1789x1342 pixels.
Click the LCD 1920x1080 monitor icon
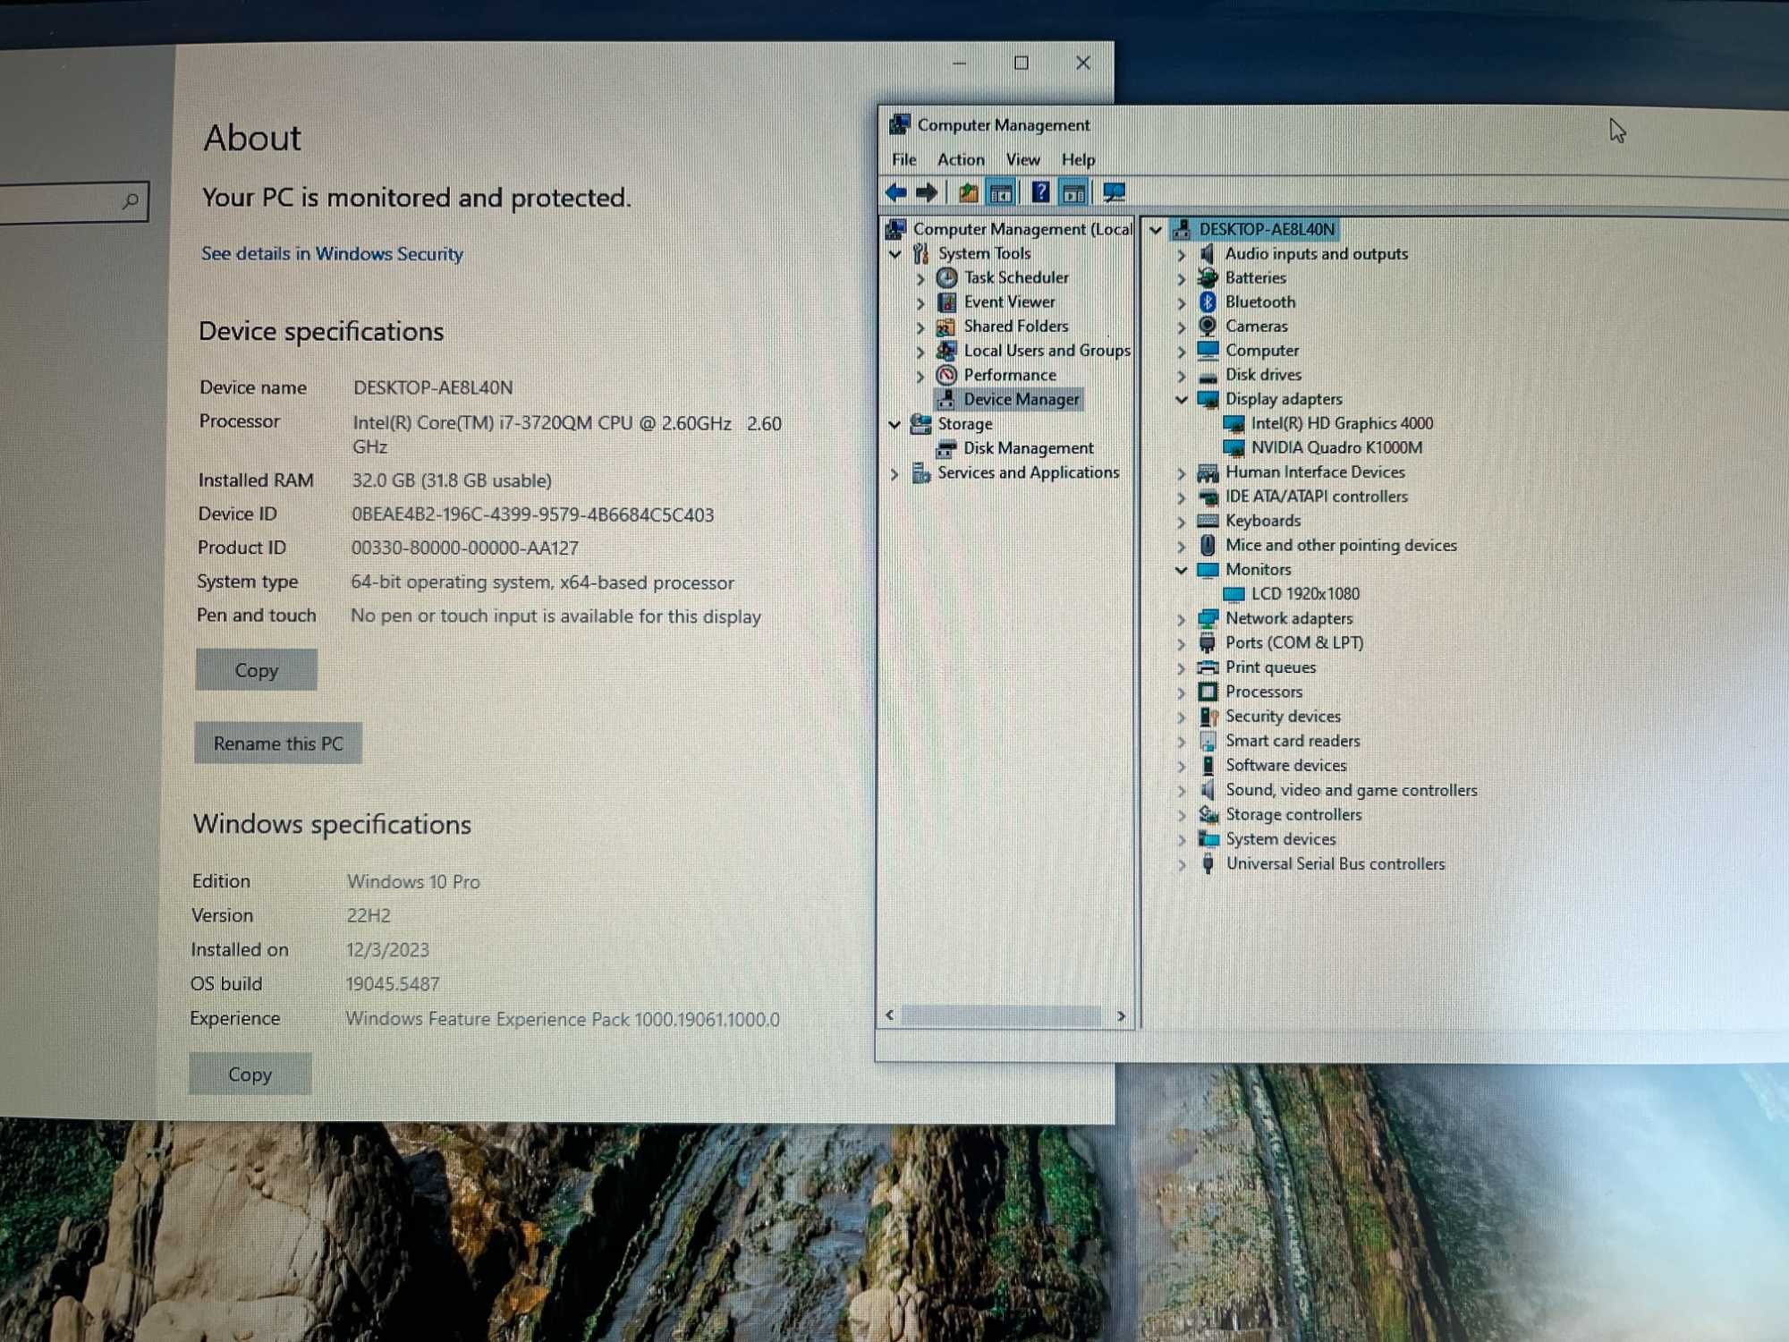coord(1234,594)
